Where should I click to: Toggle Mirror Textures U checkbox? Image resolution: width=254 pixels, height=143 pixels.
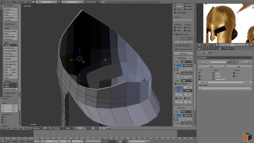coord(234,73)
